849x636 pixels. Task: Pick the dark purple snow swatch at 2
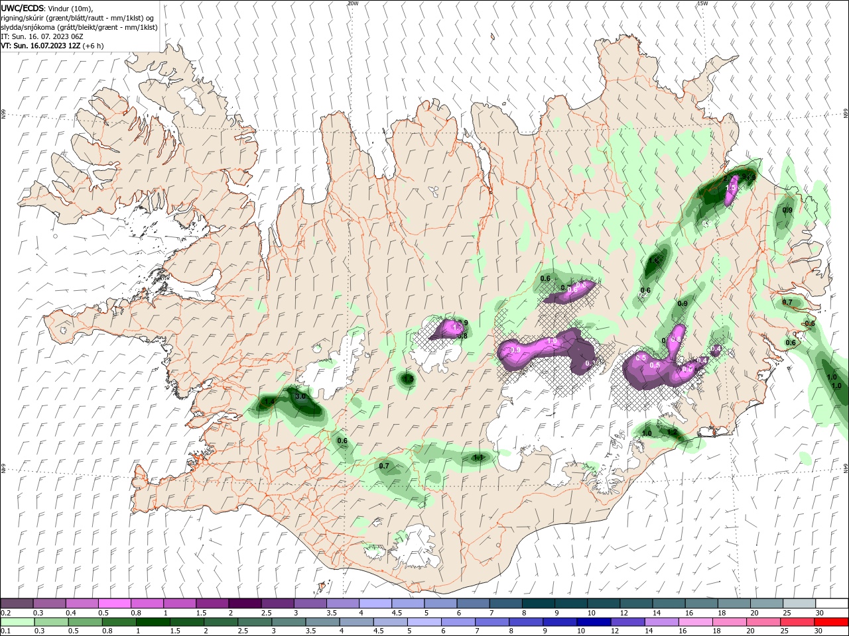pyautogui.click(x=244, y=604)
